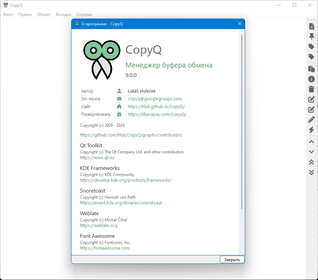The image size is (318, 280).
Task: Visit the weblate.org link
Action: coord(98,225)
